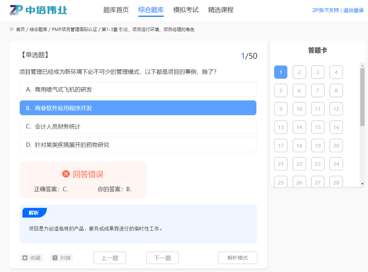The height and width of the screenshot is (272, 368).
Task: Click the question mark icon next to 纠错
Action: click(x=55, y=258)
